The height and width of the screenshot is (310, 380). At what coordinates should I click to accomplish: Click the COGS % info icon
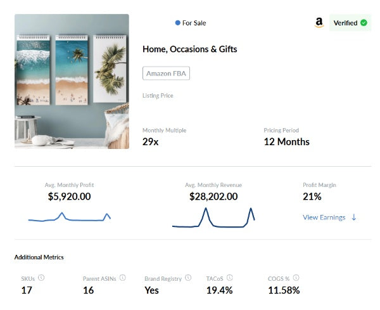click(x=296, y=278)
